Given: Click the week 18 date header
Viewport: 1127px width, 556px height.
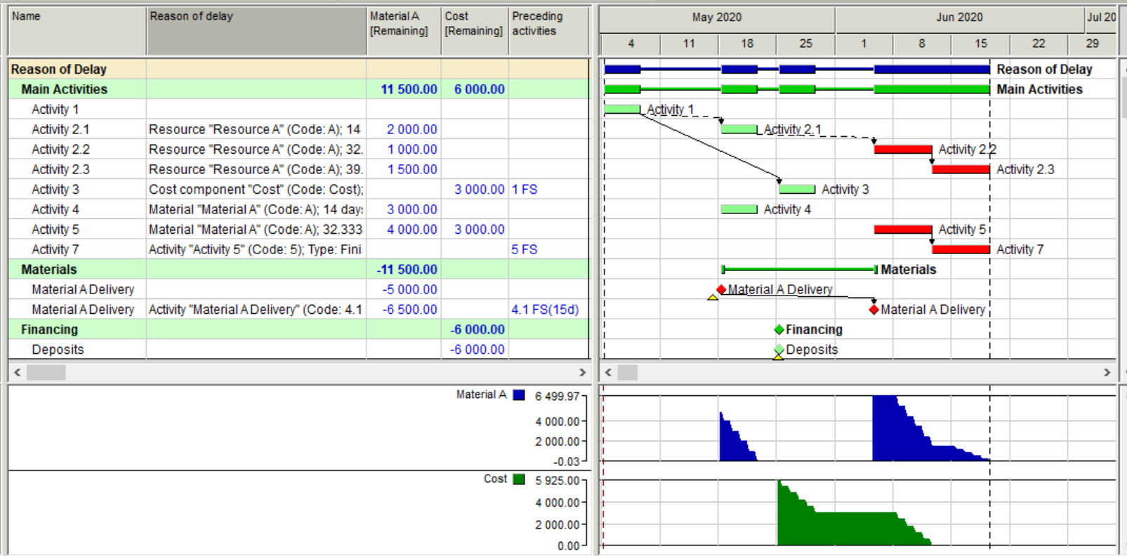Looking at the screenshot, I should 747,44.
